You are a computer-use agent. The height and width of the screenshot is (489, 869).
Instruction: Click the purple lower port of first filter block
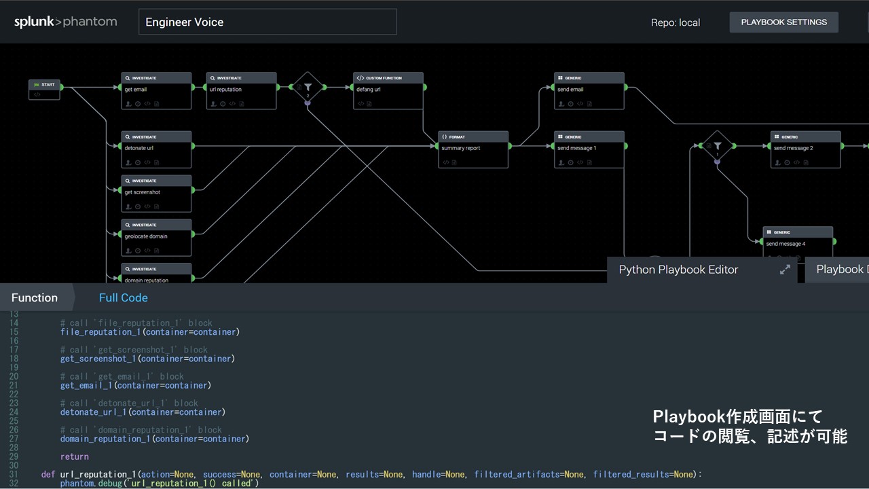pos(308,102)
